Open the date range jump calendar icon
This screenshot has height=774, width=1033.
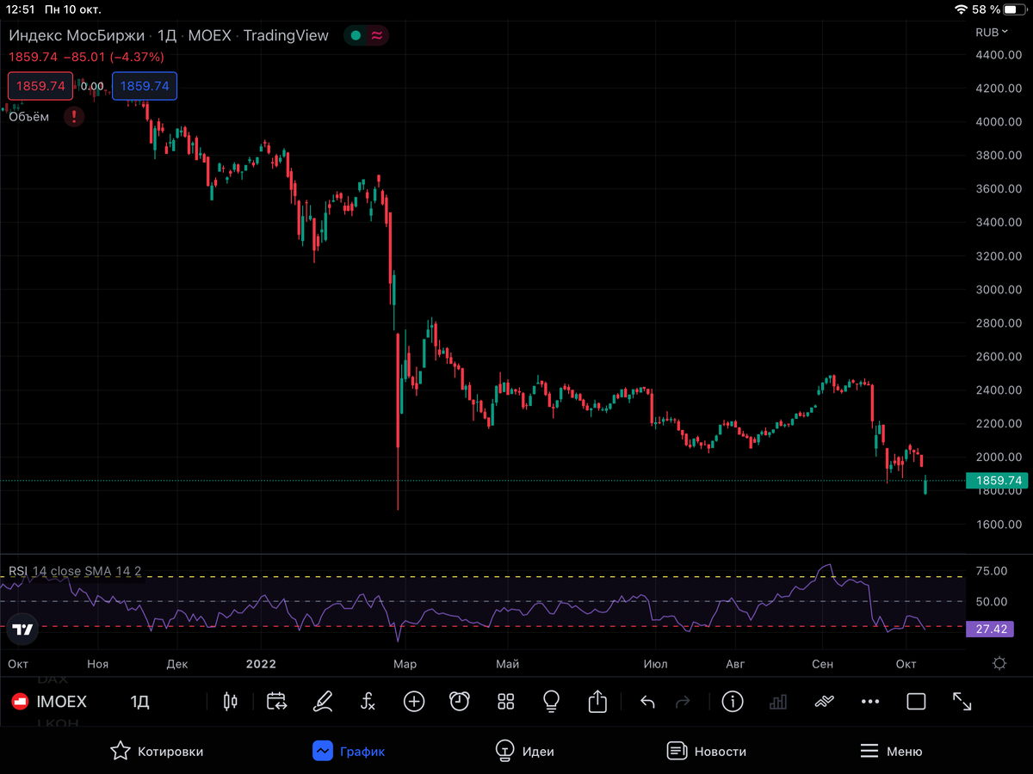(x=276, y=702)
